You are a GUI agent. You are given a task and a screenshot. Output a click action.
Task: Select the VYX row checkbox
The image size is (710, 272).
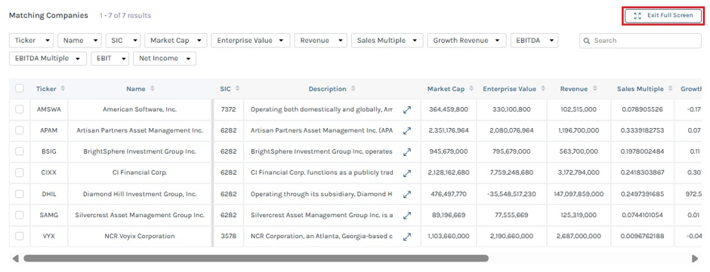[20, 236]
